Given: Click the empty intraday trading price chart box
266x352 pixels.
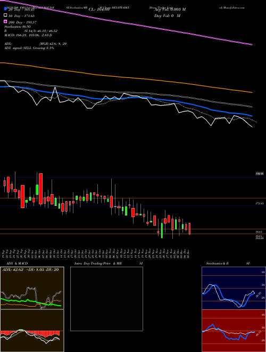Looking at the screenshot, I should click(106, 299).
